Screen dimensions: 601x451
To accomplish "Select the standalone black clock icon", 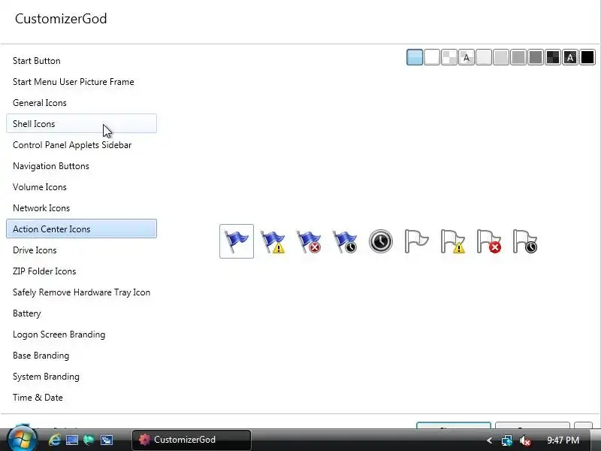I will (x=381, y=241).
